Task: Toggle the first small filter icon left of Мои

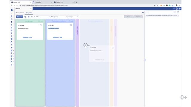Action: tap(32, 17)
